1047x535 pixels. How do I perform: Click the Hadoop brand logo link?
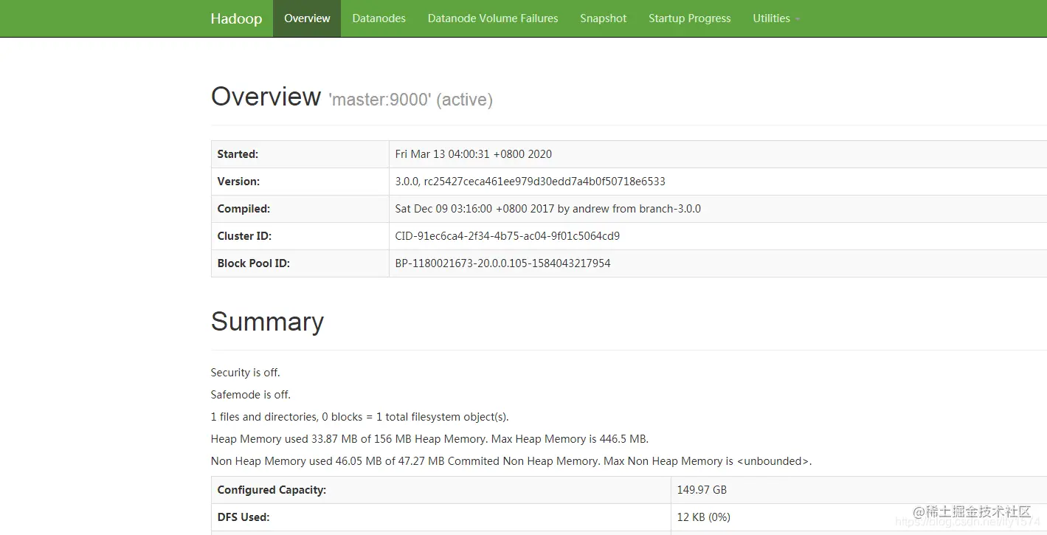[x=236, y=18]
